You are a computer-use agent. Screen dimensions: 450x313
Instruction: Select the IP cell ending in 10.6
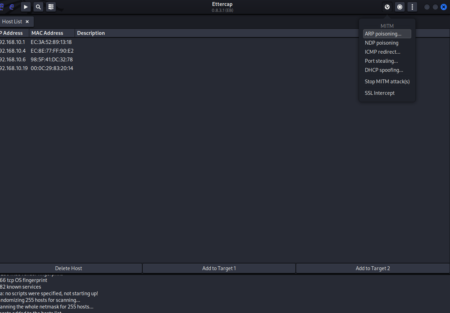click(13, 60)
